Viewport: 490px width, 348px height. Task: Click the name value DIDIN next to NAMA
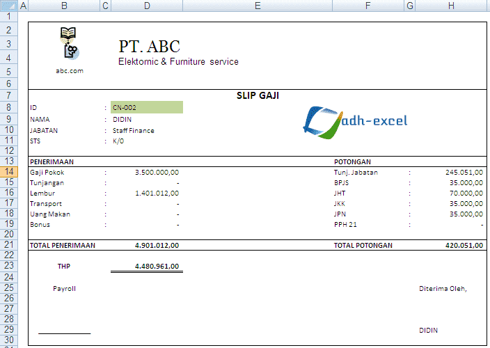pos(122,119)
